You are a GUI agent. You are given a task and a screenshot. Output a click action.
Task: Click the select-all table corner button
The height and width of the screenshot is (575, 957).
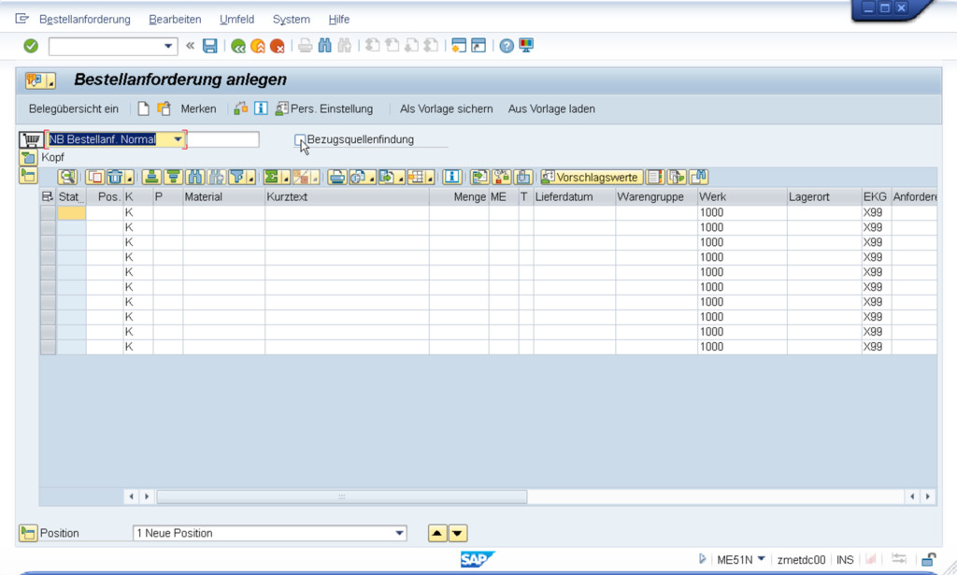(x=48, y=197)
